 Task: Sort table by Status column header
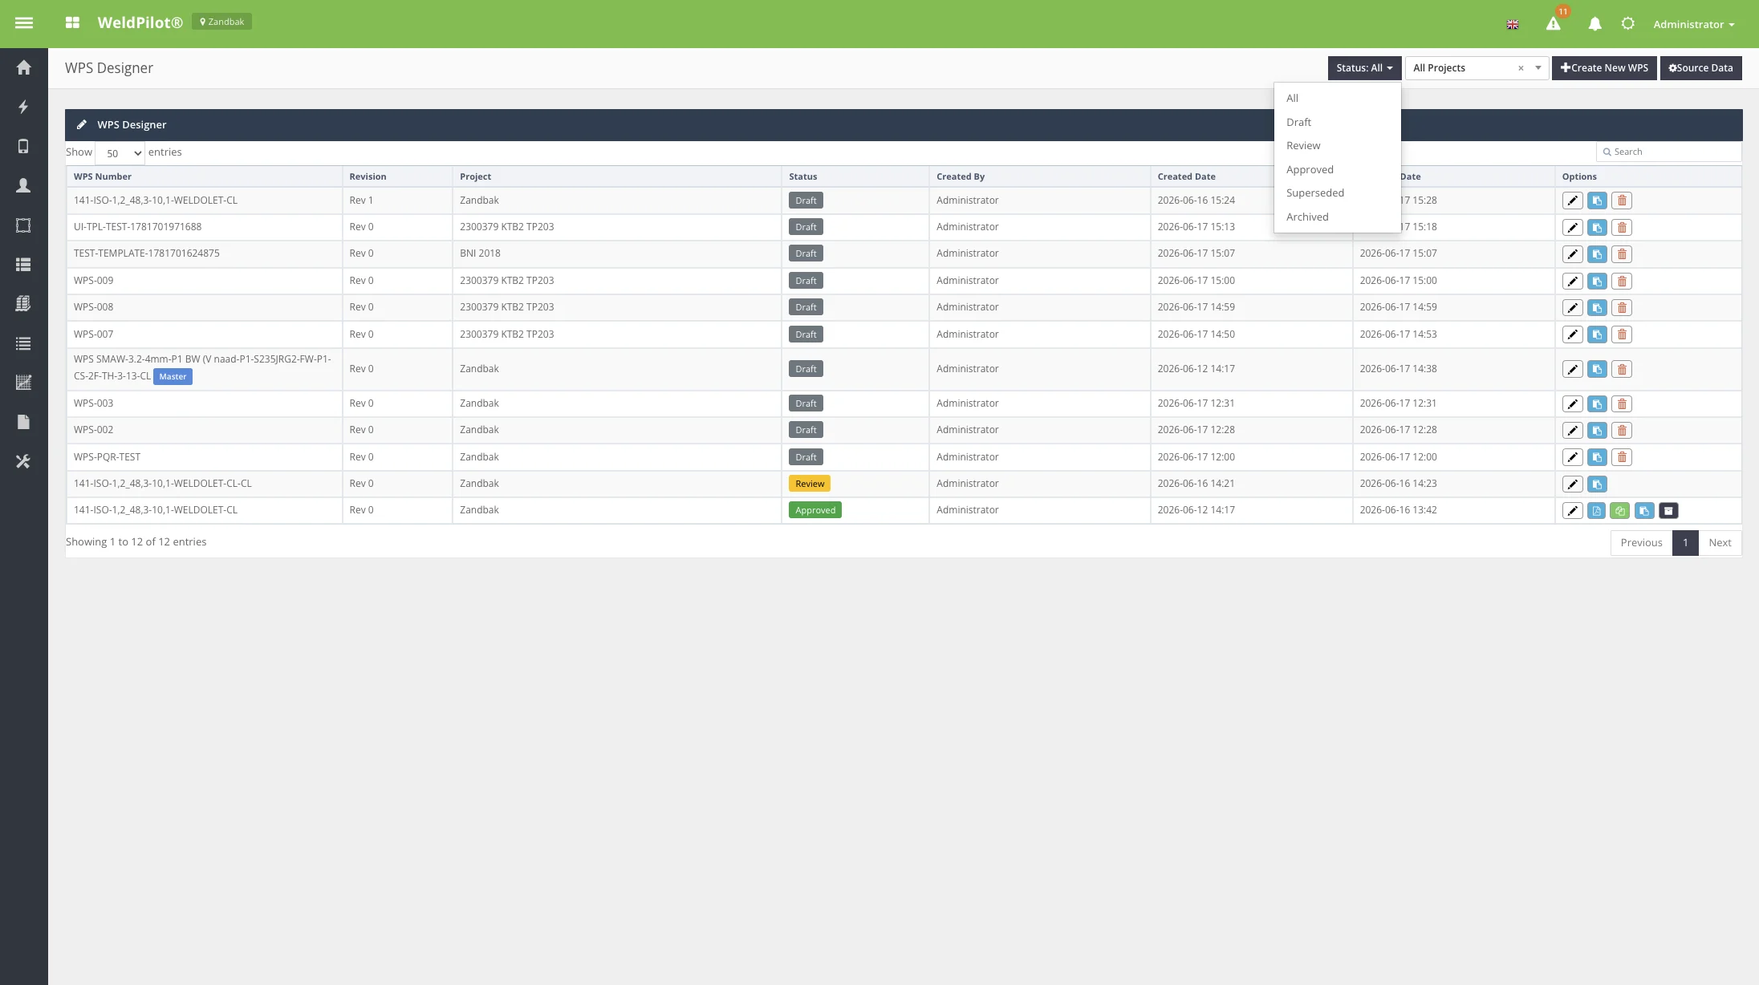click(x=855, y=176)
